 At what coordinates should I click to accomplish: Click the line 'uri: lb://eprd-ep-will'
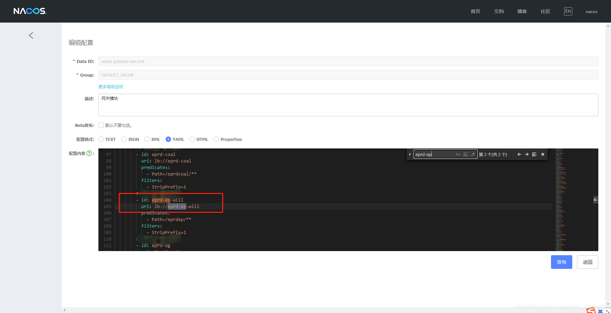pyautogui.click(x=170, y=207)
